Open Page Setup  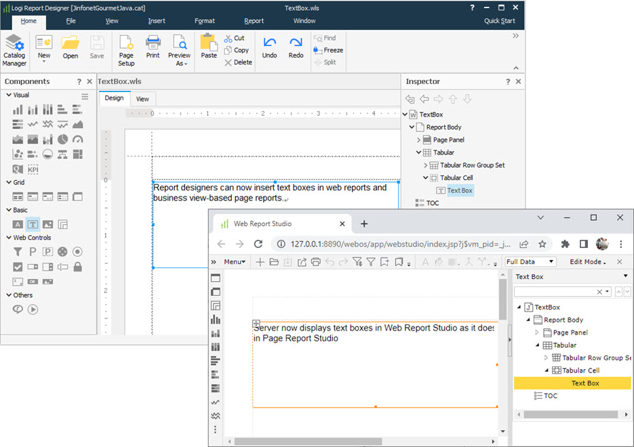[126, 50]
